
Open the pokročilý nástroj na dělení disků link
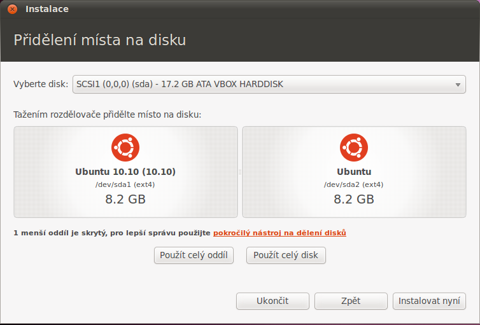(279, 233)
